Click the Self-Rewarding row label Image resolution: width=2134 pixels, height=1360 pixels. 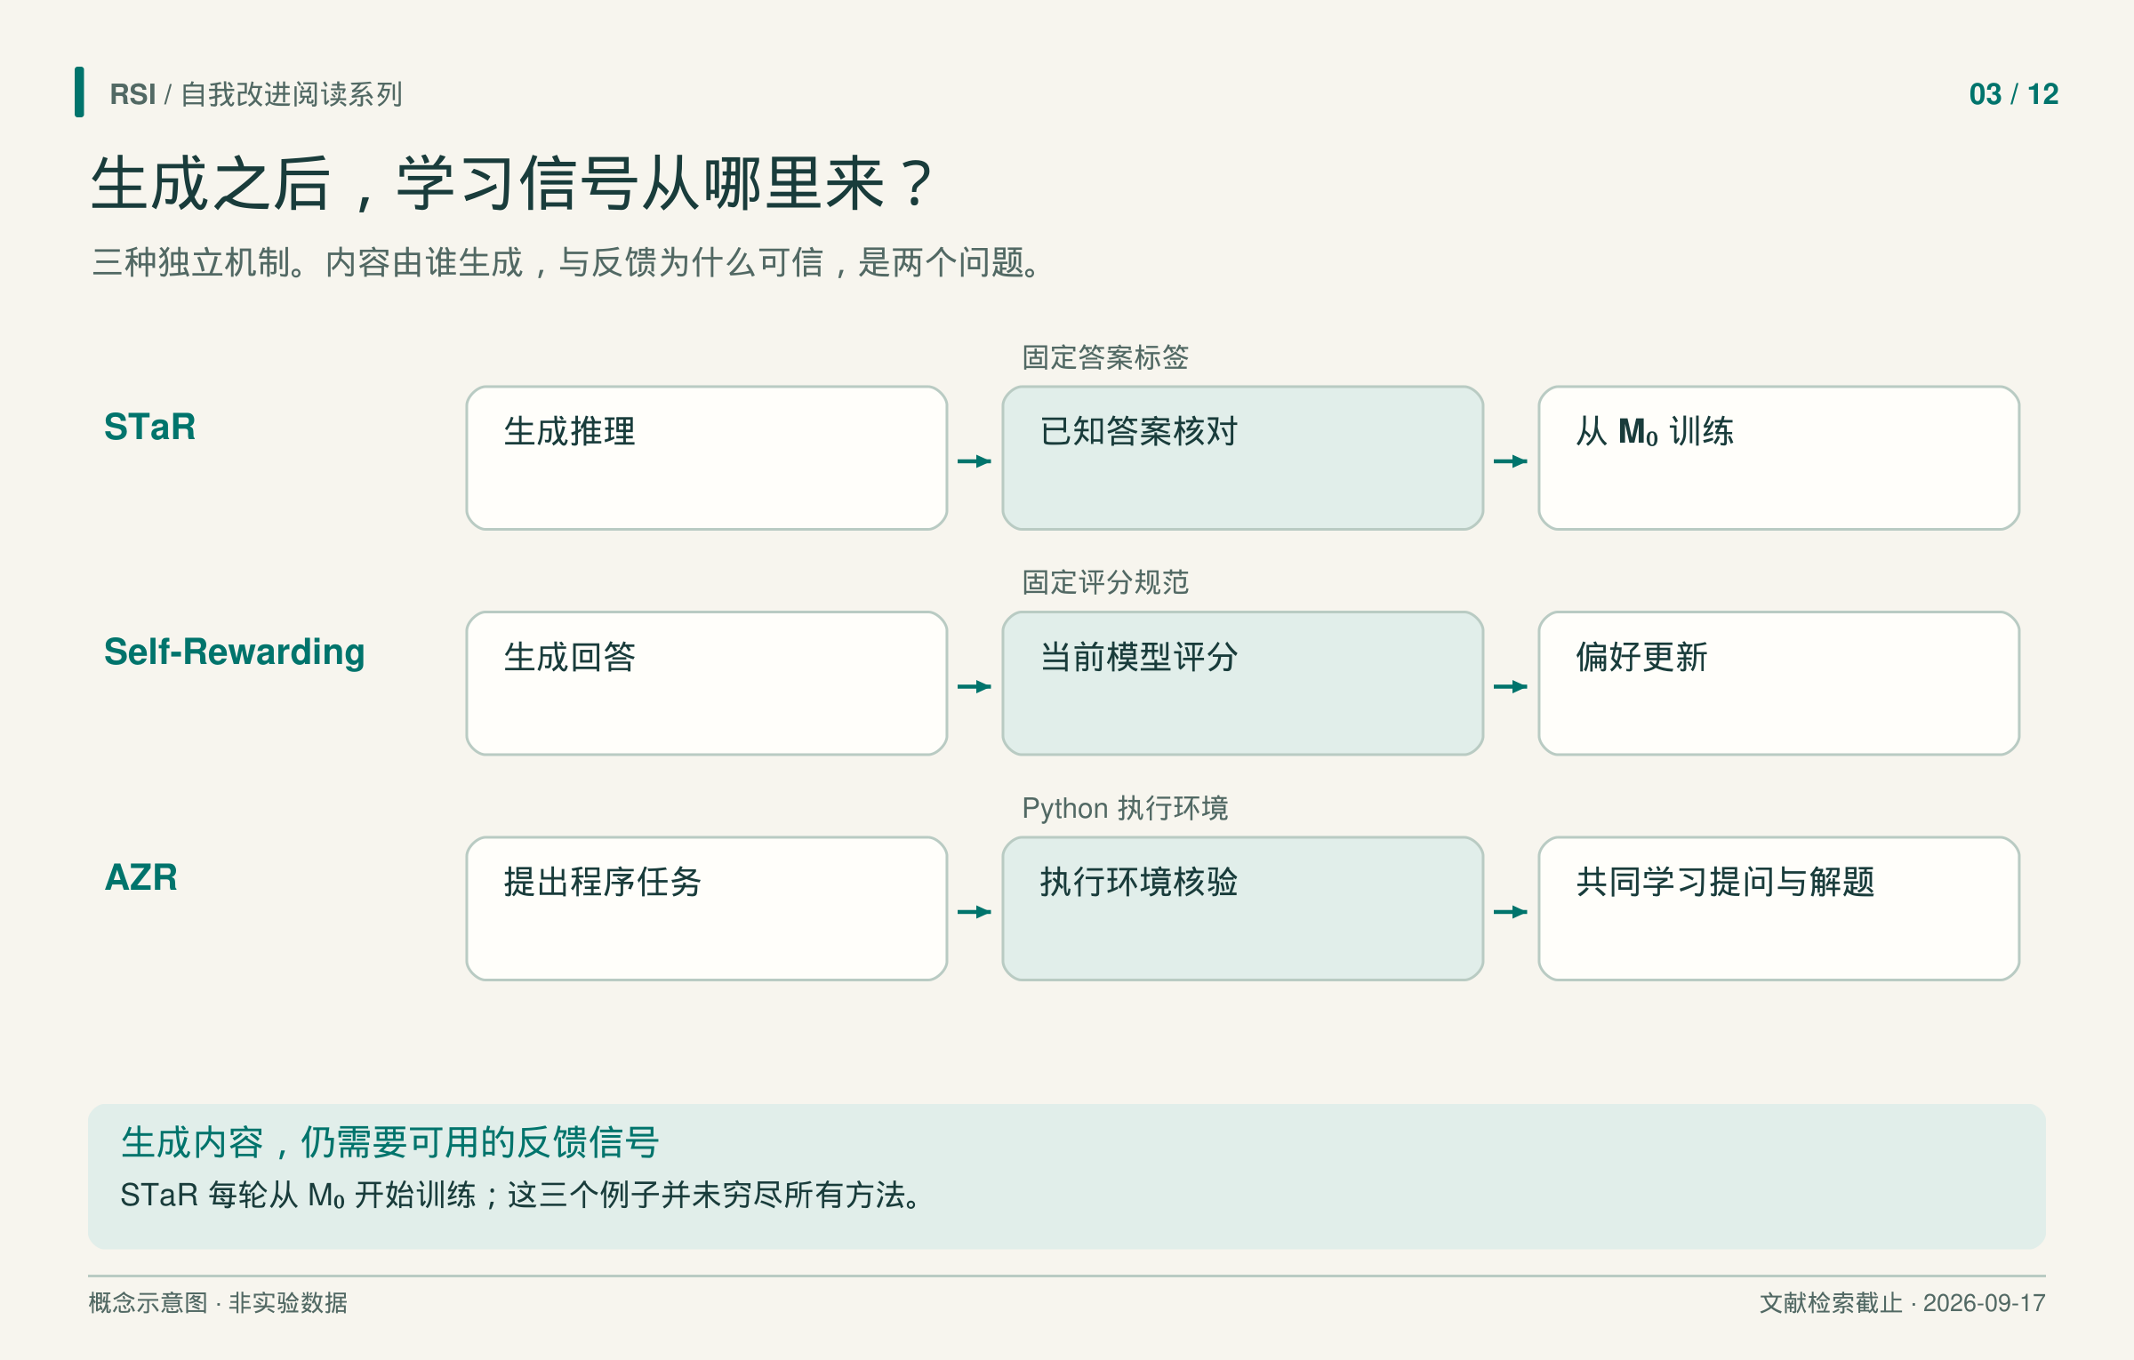(234, 652)
